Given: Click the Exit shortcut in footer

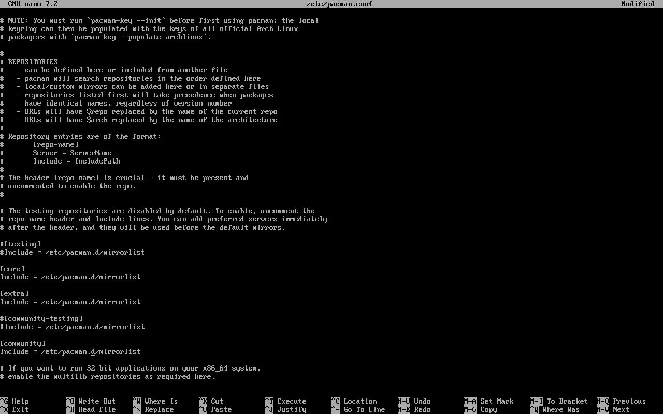Looking at the screenshot, I should tap(15, 409).
